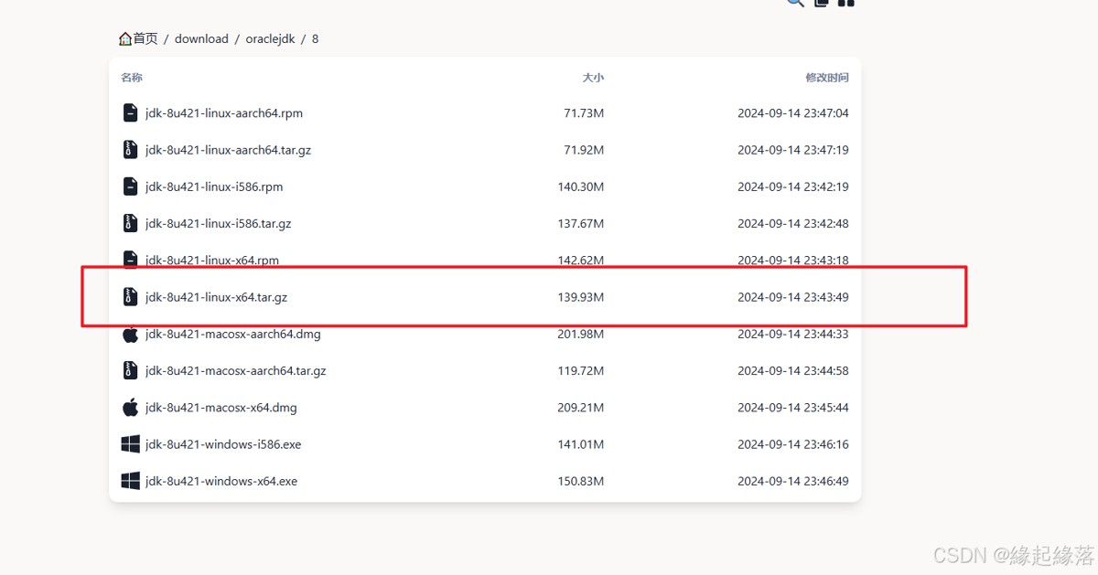1098x575 pixels.
Task: Click the date 2024-09-14 23:43:18
Action: [793, 261]
